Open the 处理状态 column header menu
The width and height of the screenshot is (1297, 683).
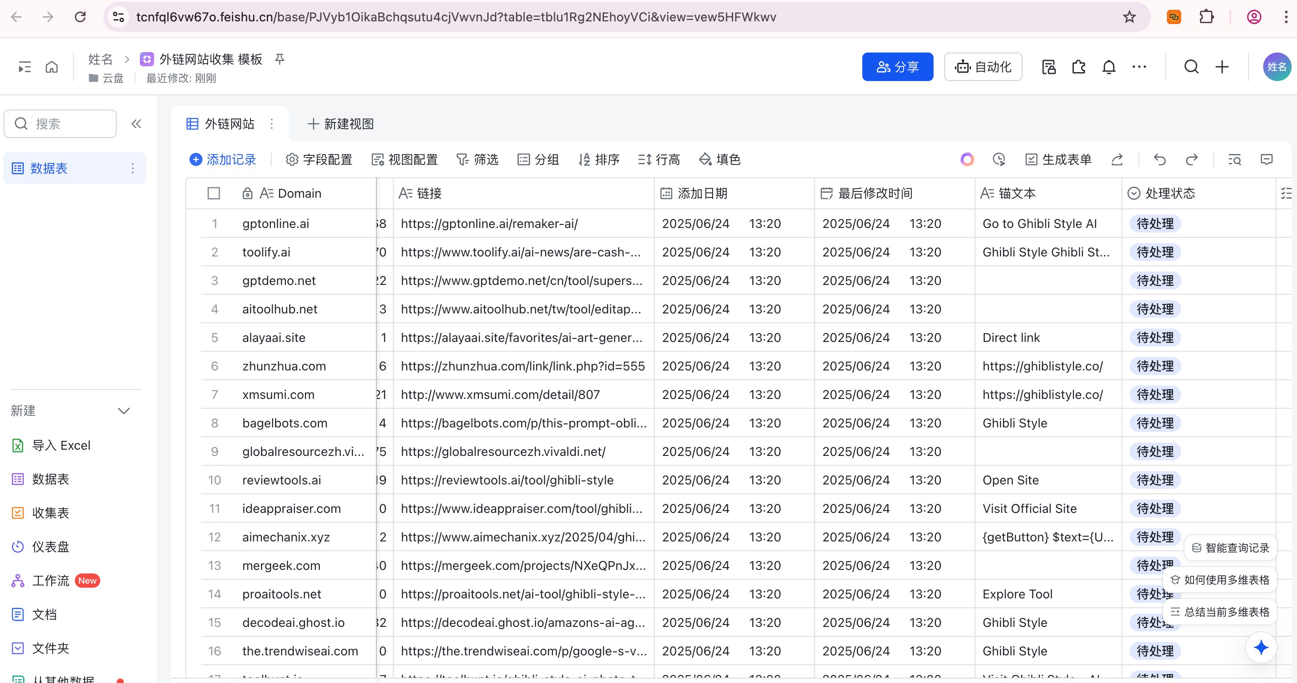coord(1198,193)
